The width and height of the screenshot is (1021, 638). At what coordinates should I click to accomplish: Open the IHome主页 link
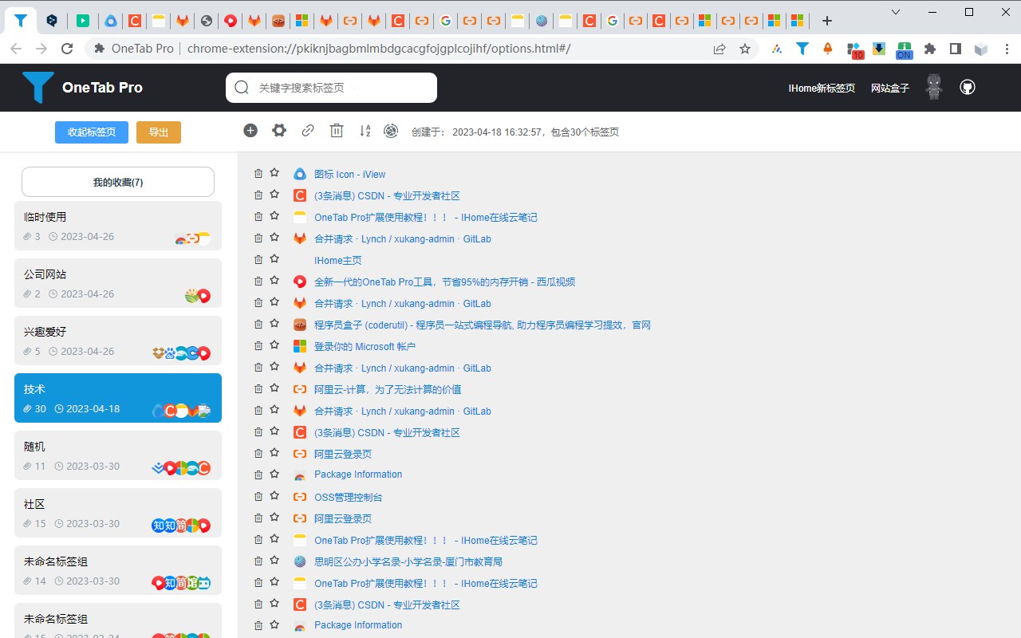pyautogui.click(x=338, y=260)
